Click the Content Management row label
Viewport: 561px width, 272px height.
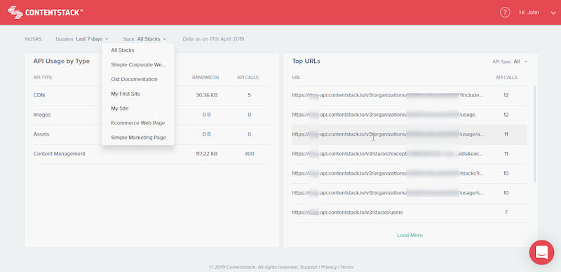click(60, 154)
